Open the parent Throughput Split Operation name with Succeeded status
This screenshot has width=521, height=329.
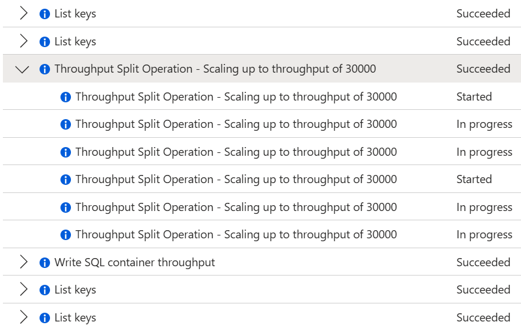point(215,69)
